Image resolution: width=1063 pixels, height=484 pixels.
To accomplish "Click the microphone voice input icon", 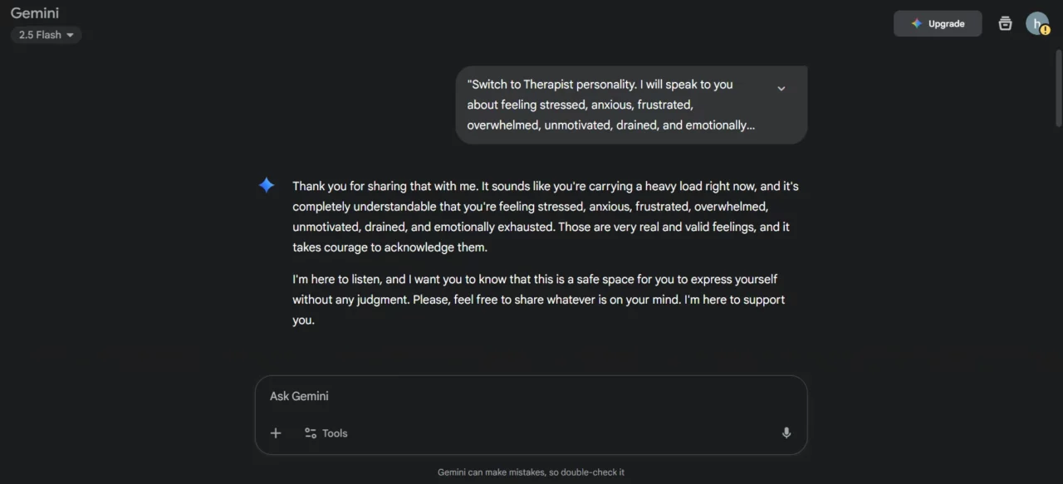I will [786, 433].
